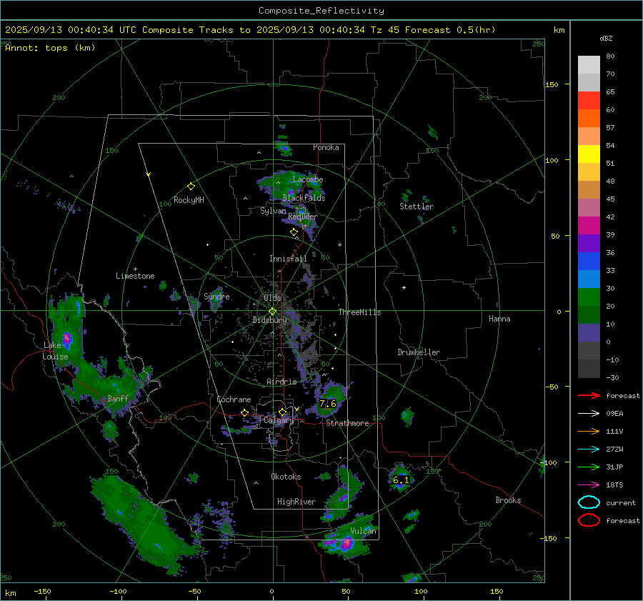Click the ThreeHills label

tap(359, 312)
